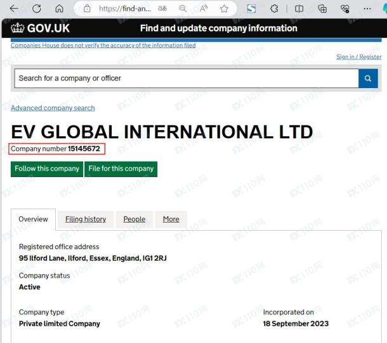Select Private limited Company text
Image resolution: width=387 pixels, height=343 pixels.
[x=60, y=324]
